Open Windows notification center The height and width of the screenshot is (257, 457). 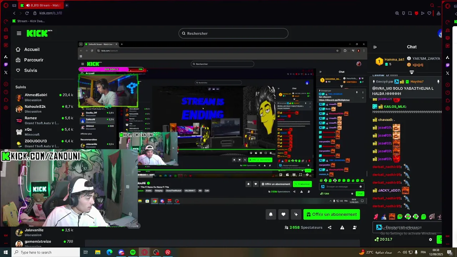click(x=449, y=252)
